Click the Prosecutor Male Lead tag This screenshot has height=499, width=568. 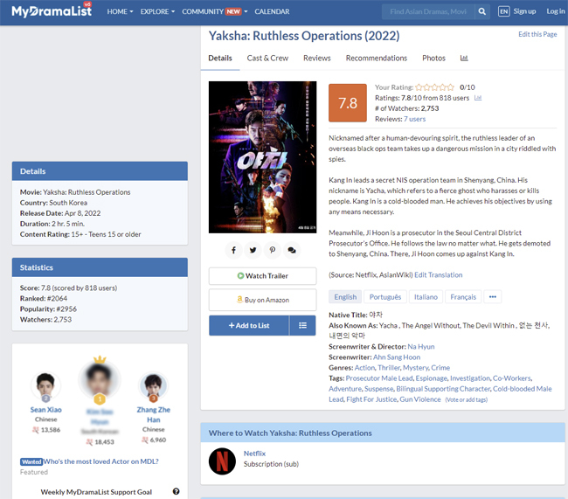379,378
